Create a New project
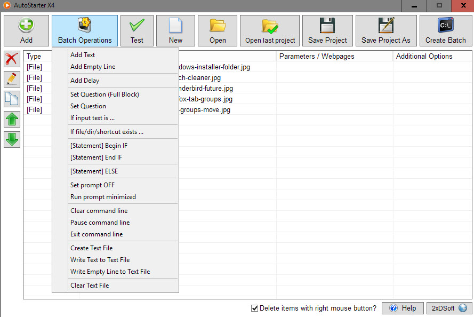Screen dimensions: 474x317 [175, 31]
